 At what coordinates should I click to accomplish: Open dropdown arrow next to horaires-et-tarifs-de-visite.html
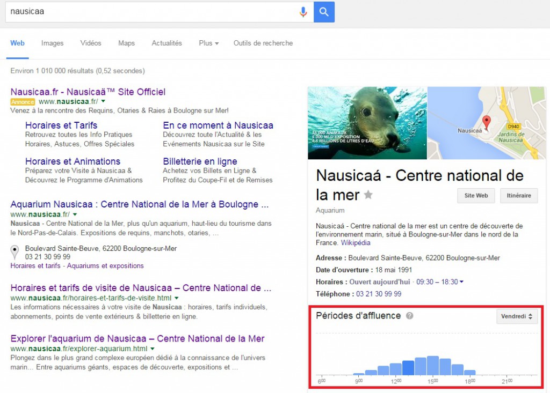[x=176, y=298]
